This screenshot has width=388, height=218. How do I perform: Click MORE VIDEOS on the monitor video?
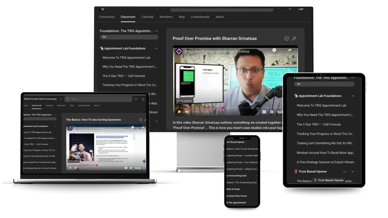tap(184, 101)
